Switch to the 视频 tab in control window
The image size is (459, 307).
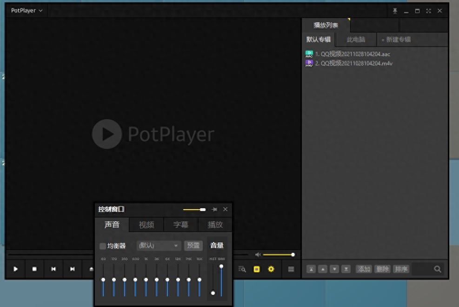tap(146, 225)
